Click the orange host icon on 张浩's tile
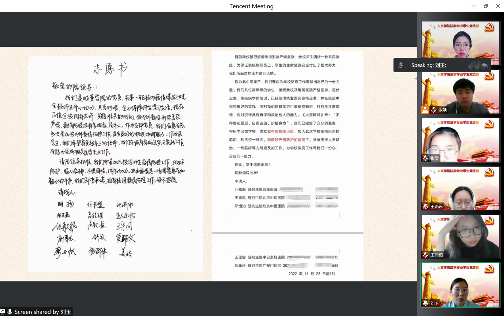The height and width of the screenshot is (316, 504). tap(425, 110)
